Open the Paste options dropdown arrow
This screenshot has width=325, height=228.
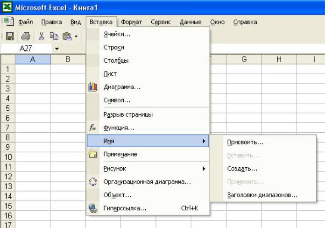click(76, 36)
